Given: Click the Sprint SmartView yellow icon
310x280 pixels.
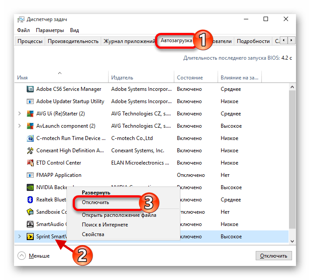Looking at the screenshot, I should click(x=30, y=237).
